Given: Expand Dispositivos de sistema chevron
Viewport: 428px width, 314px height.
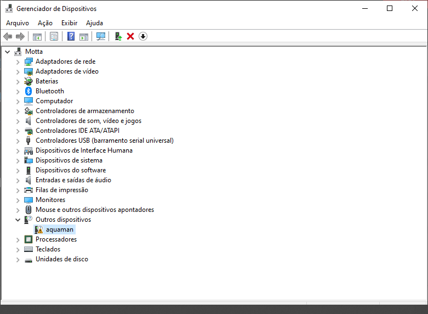Looking at the screenshot, I should pyautogui.click(x=18, y=161).
